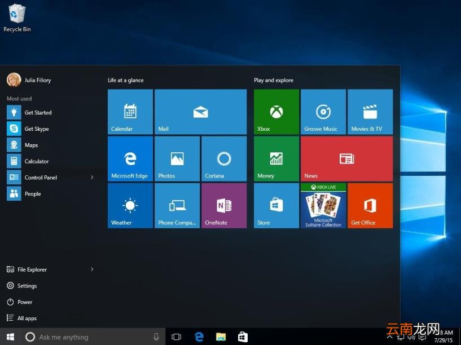
Task: Expand the File Explorer jump list arrow
Action: pos(92,269)
